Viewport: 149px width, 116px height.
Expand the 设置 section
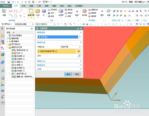81,69
